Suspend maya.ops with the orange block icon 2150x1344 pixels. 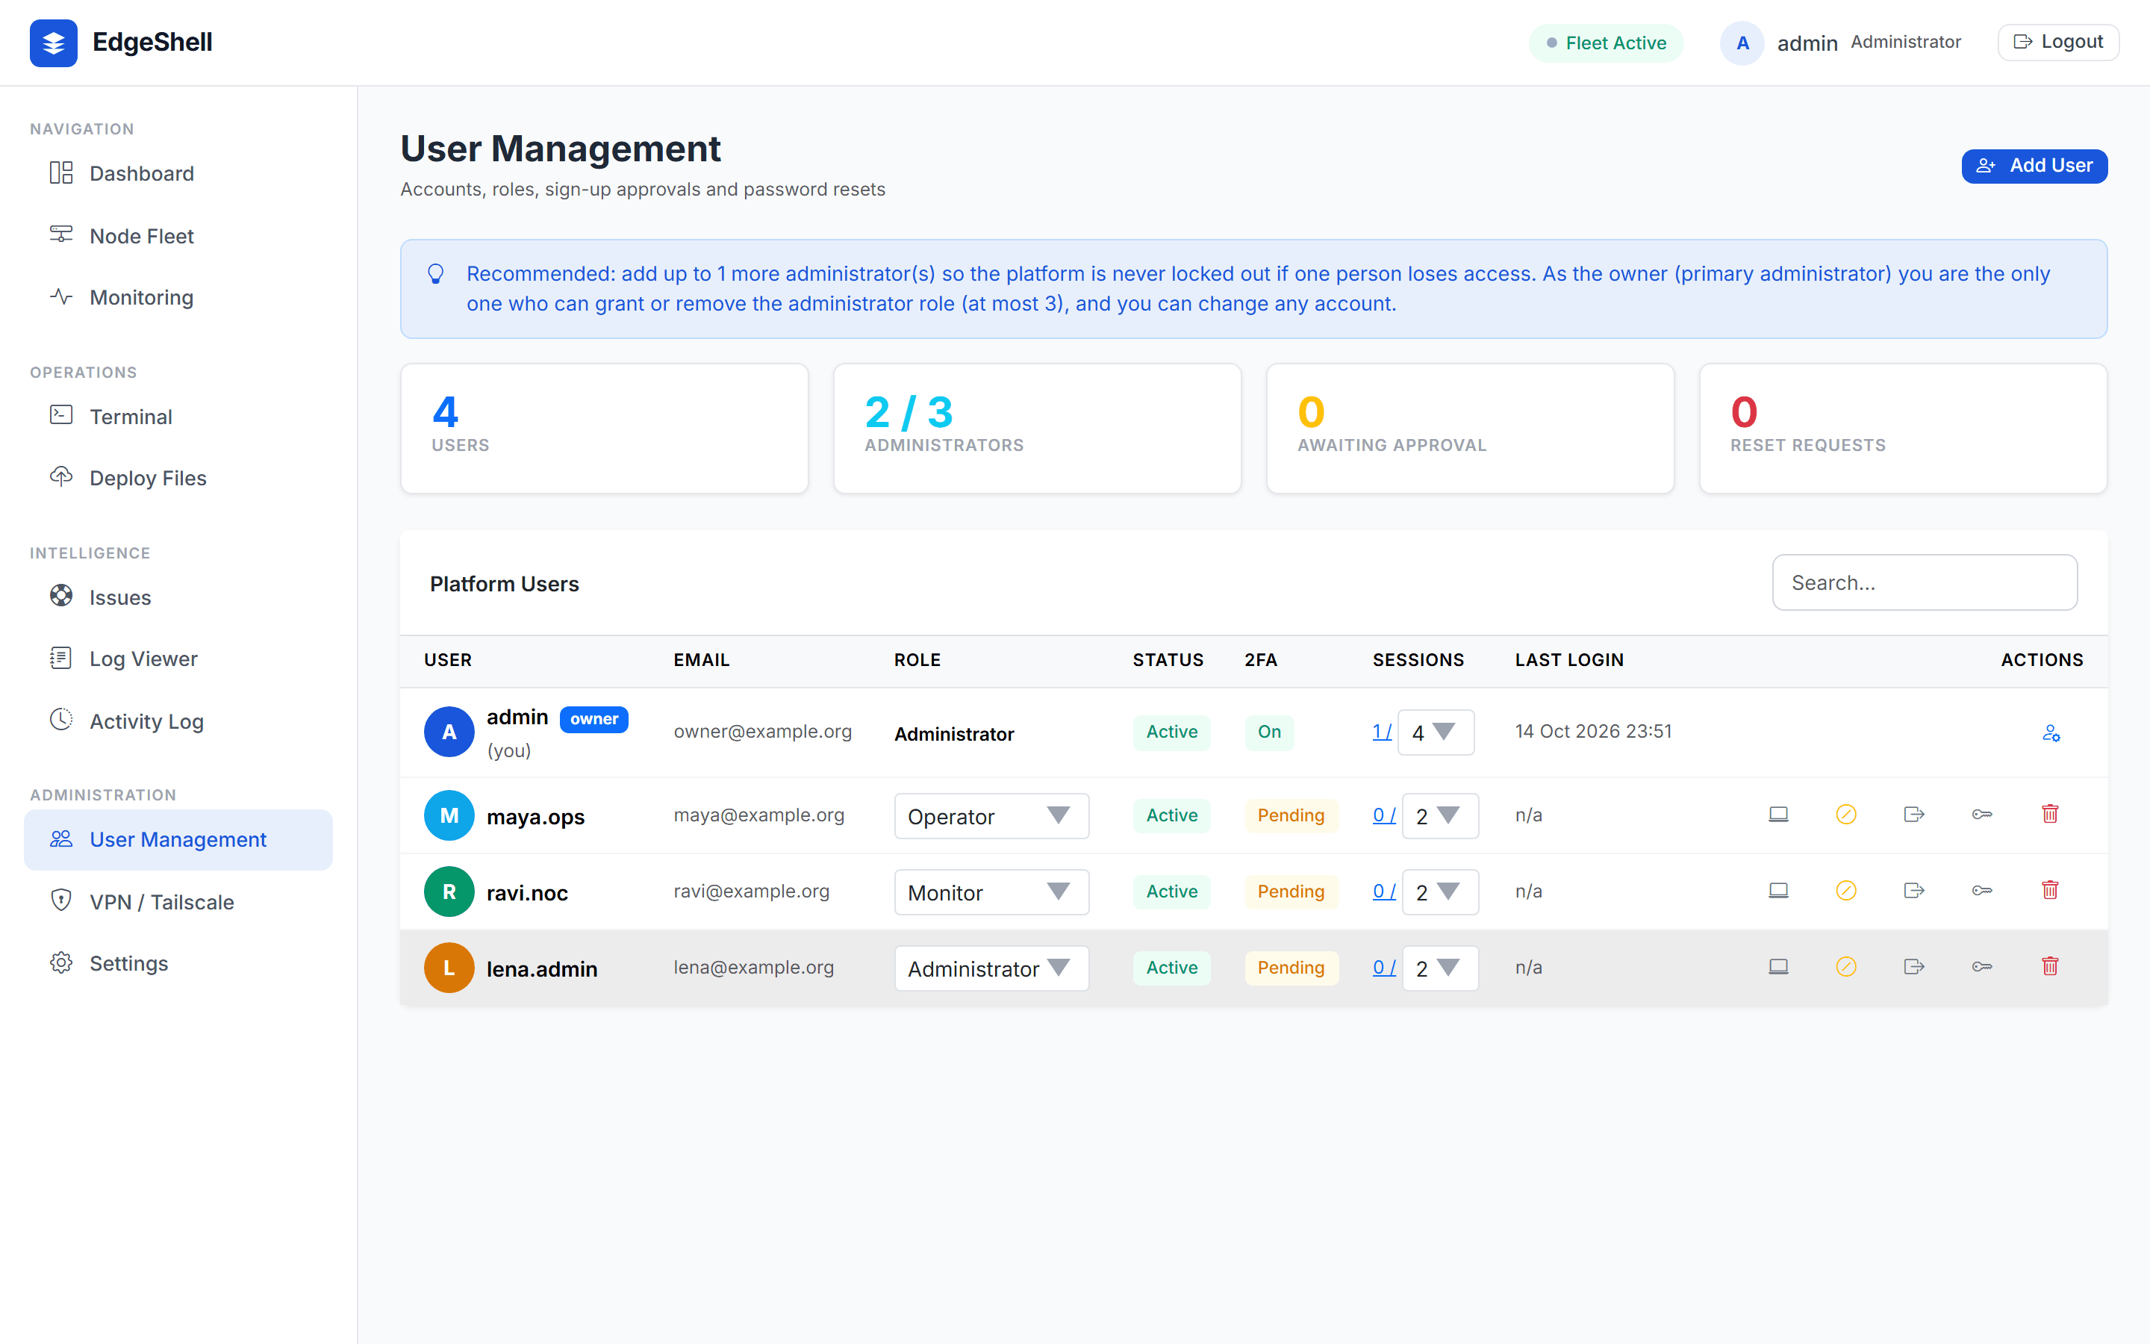pyautogui.click(x=1846, y=814)
